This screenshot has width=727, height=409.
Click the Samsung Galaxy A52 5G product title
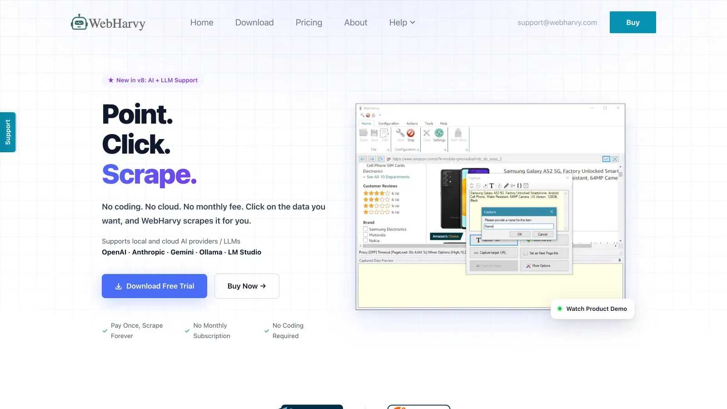click(x=561, y=171)
